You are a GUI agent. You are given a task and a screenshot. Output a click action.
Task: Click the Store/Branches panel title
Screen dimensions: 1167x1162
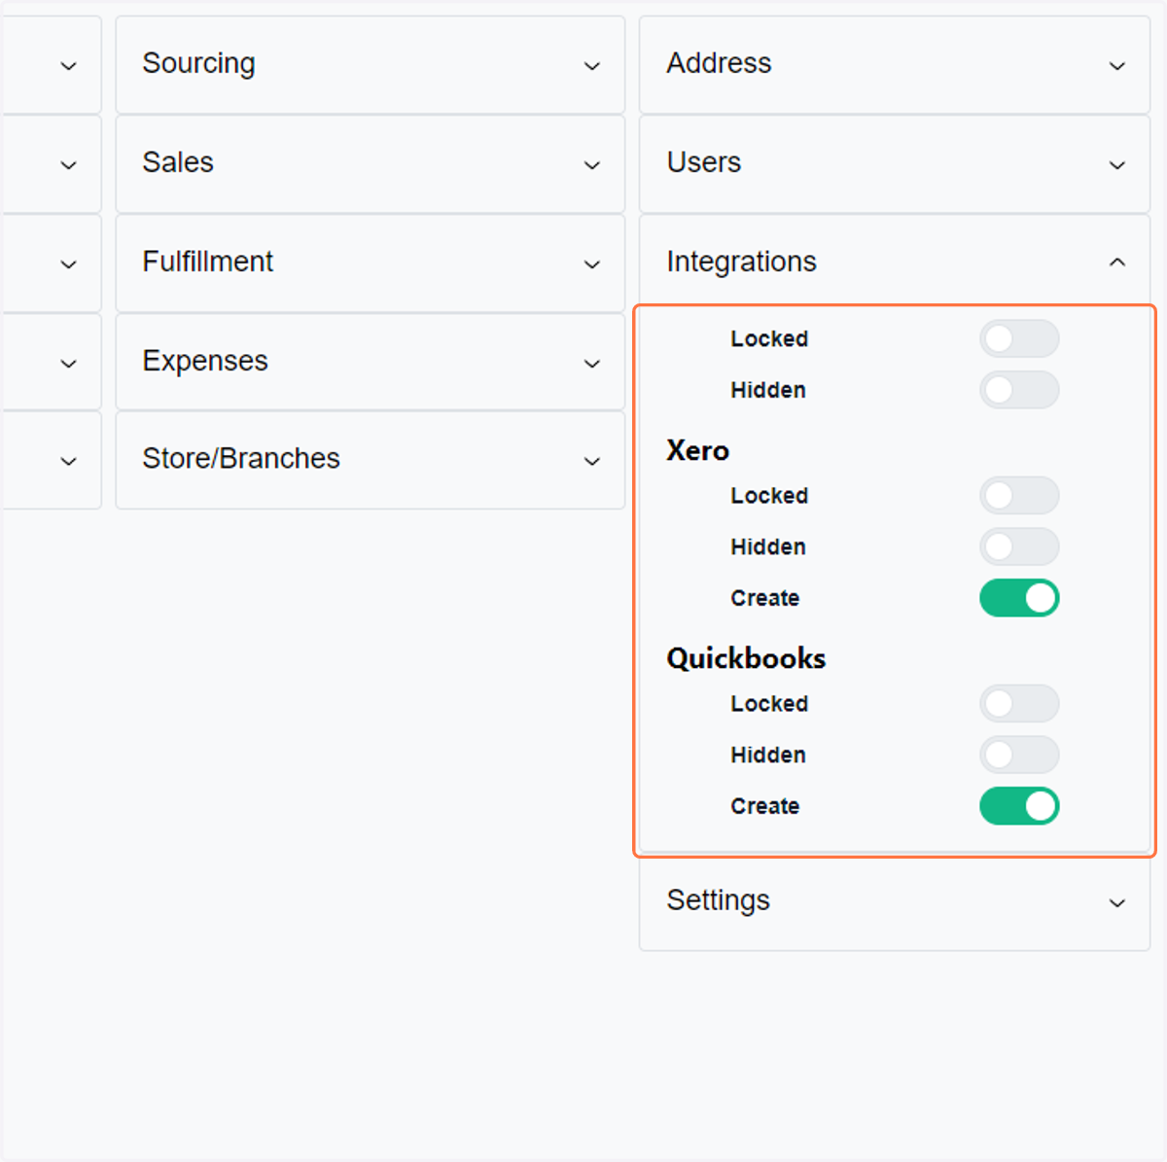tap(241, 458)
